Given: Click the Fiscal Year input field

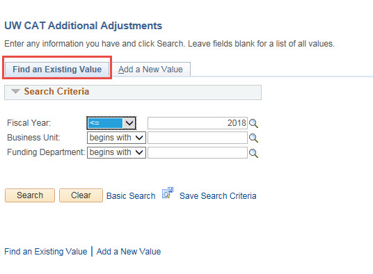Looking at the screenshot, I should click(198, 123).
